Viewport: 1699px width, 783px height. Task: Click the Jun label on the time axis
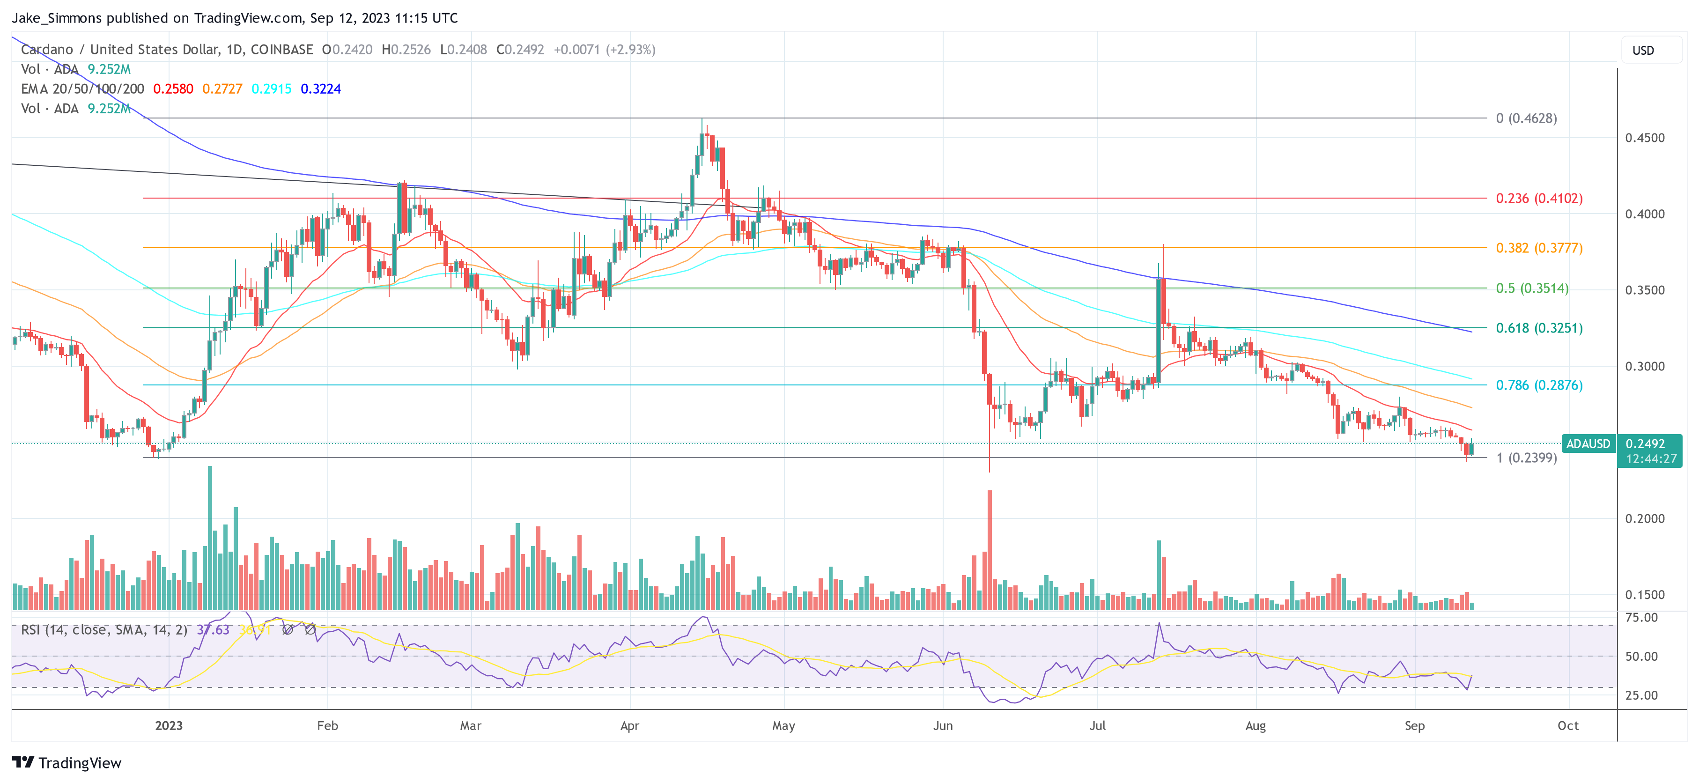[x=943, y=725]
